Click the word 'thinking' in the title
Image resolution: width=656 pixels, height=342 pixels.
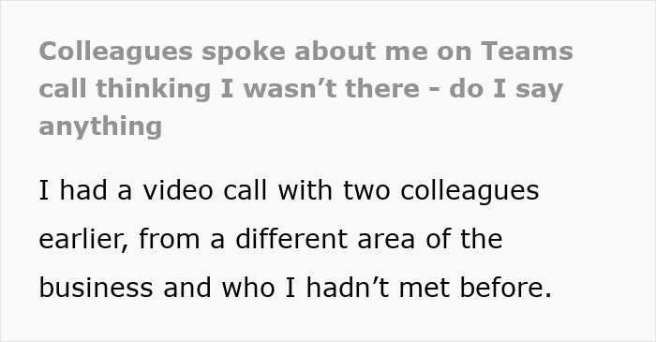pyautogui.click(x=153, y=89)
